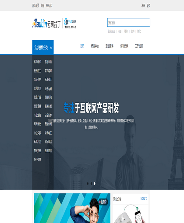Click the 直播中 live badge
Screen dimensions: 184x223
click(103, 202)
